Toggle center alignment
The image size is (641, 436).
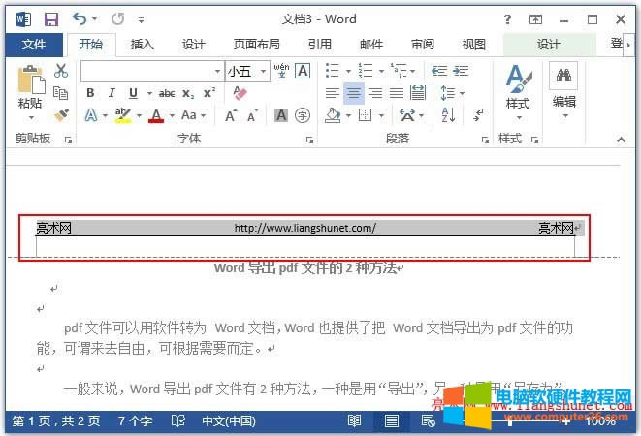point(354,93)
